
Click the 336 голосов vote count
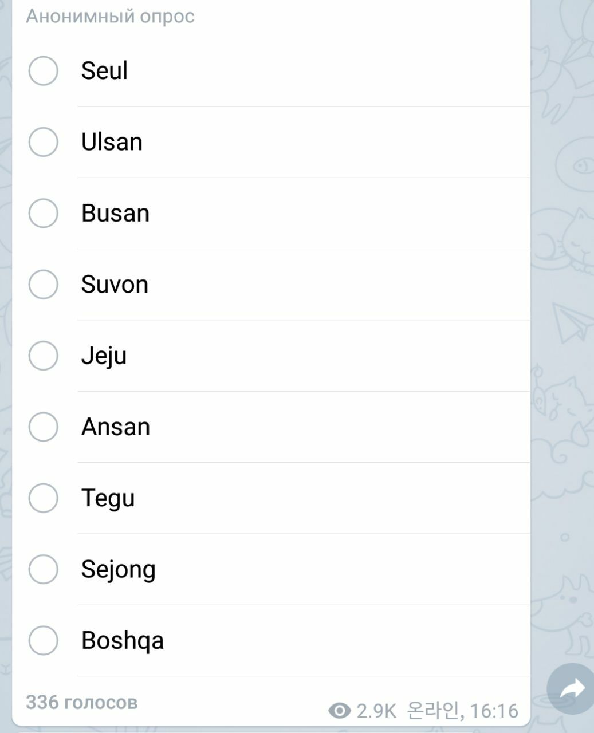tap(82, 703)
